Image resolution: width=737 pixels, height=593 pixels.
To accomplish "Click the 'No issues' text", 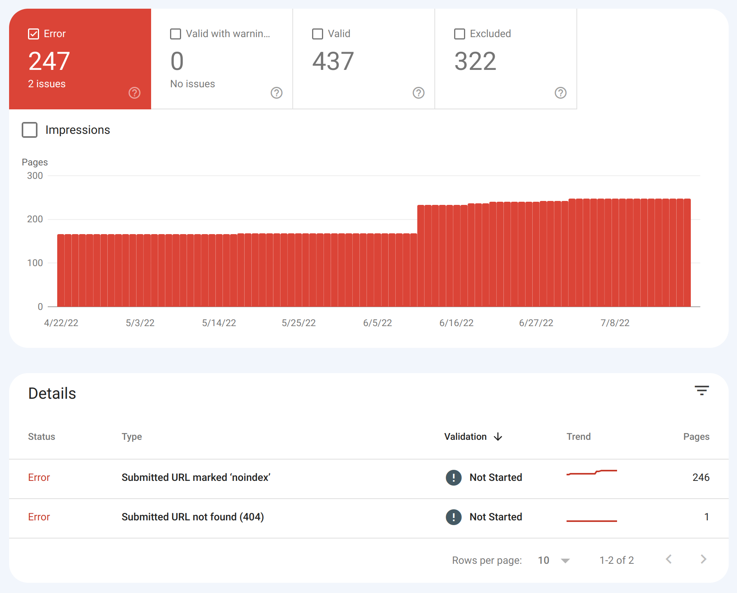I will pyautogui.click(x=193, y=84).
